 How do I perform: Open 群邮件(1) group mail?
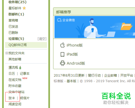pyautogui.click(x=16, y=14)
